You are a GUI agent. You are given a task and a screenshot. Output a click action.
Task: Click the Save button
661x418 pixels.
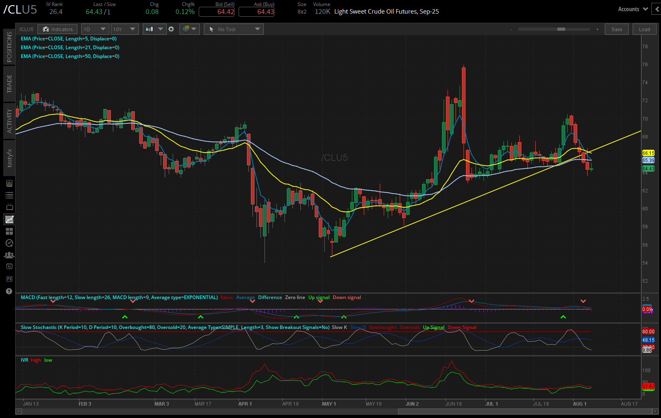(616, 29)
